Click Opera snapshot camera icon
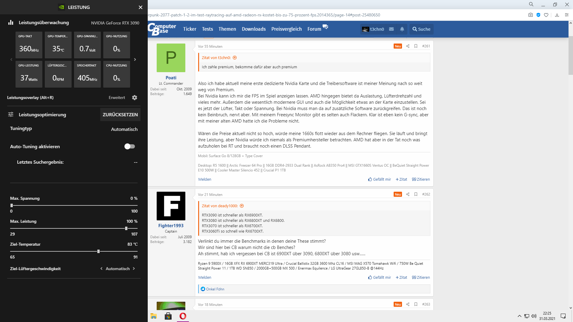This screenshot has width=573, height=322. point(530,15)
